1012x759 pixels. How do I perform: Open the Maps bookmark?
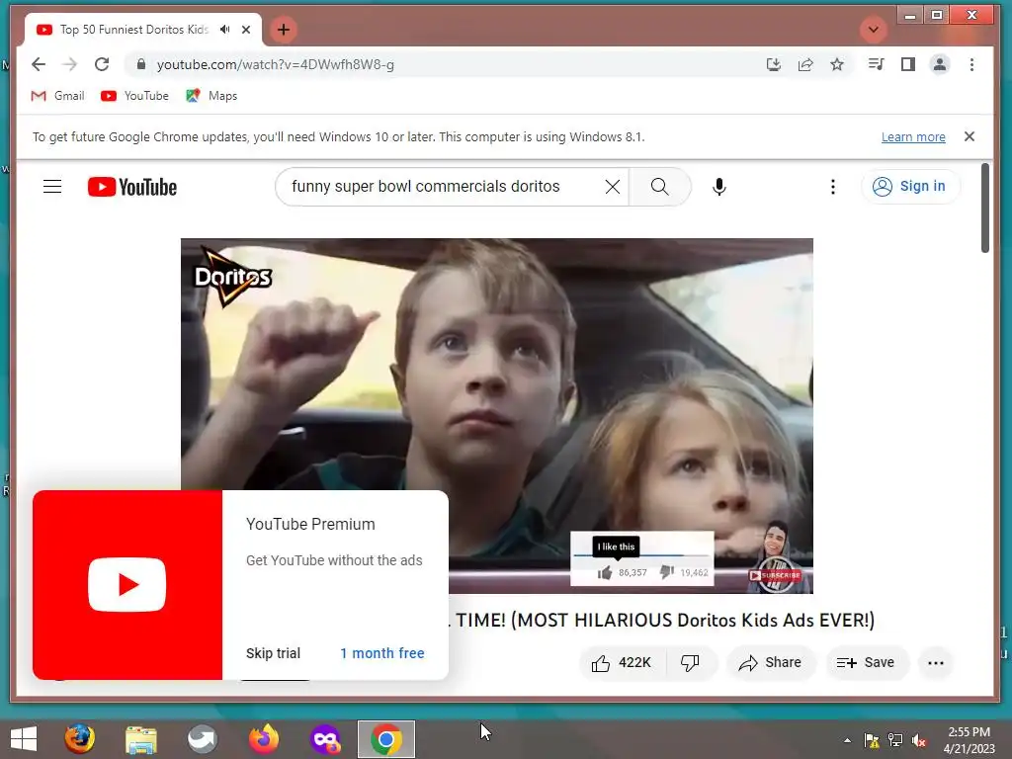(x=211, y=96)
